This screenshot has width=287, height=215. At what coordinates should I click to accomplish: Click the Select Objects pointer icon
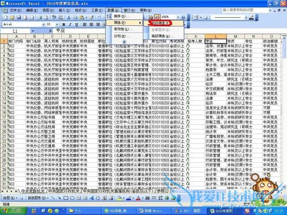click(x=21, y=198)
